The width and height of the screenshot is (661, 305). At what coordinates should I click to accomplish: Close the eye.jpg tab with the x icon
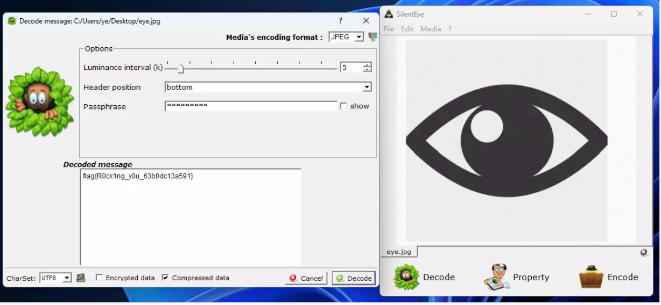(x=644, y=252)
